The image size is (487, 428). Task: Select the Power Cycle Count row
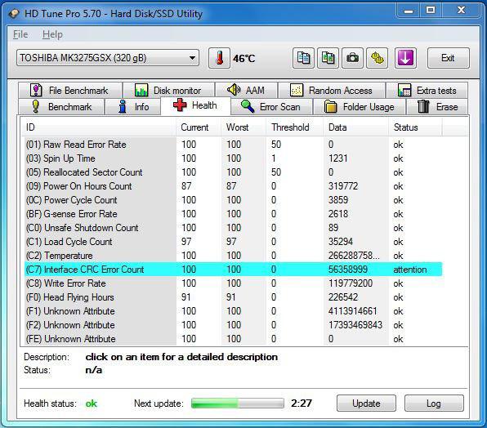point(233,200)
